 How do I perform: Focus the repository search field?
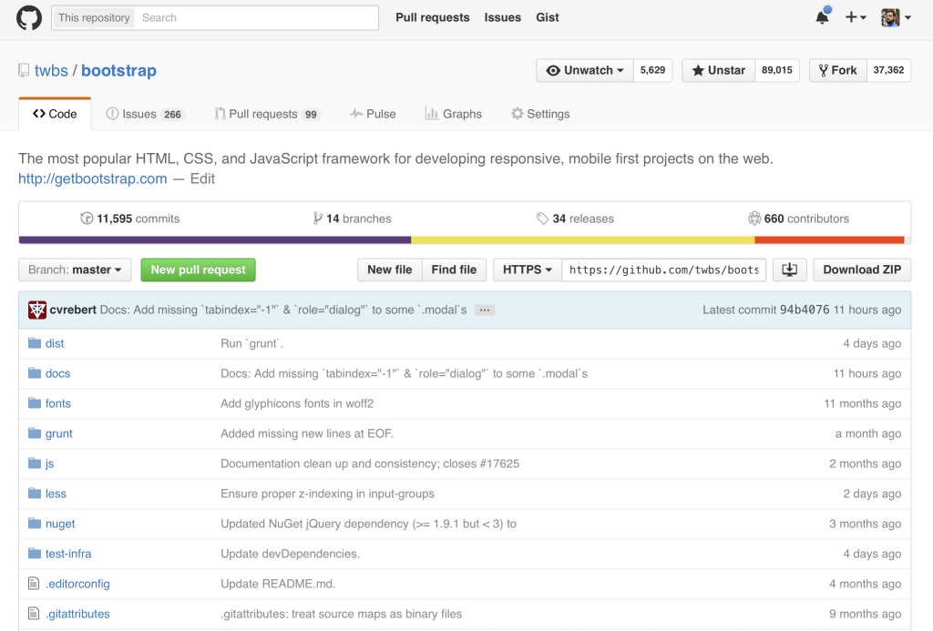tap(257, 17)
